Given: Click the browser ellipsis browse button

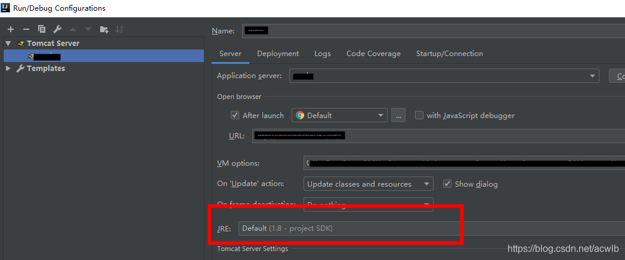Looking at the screenshot, I should click(x=398, y=115).
